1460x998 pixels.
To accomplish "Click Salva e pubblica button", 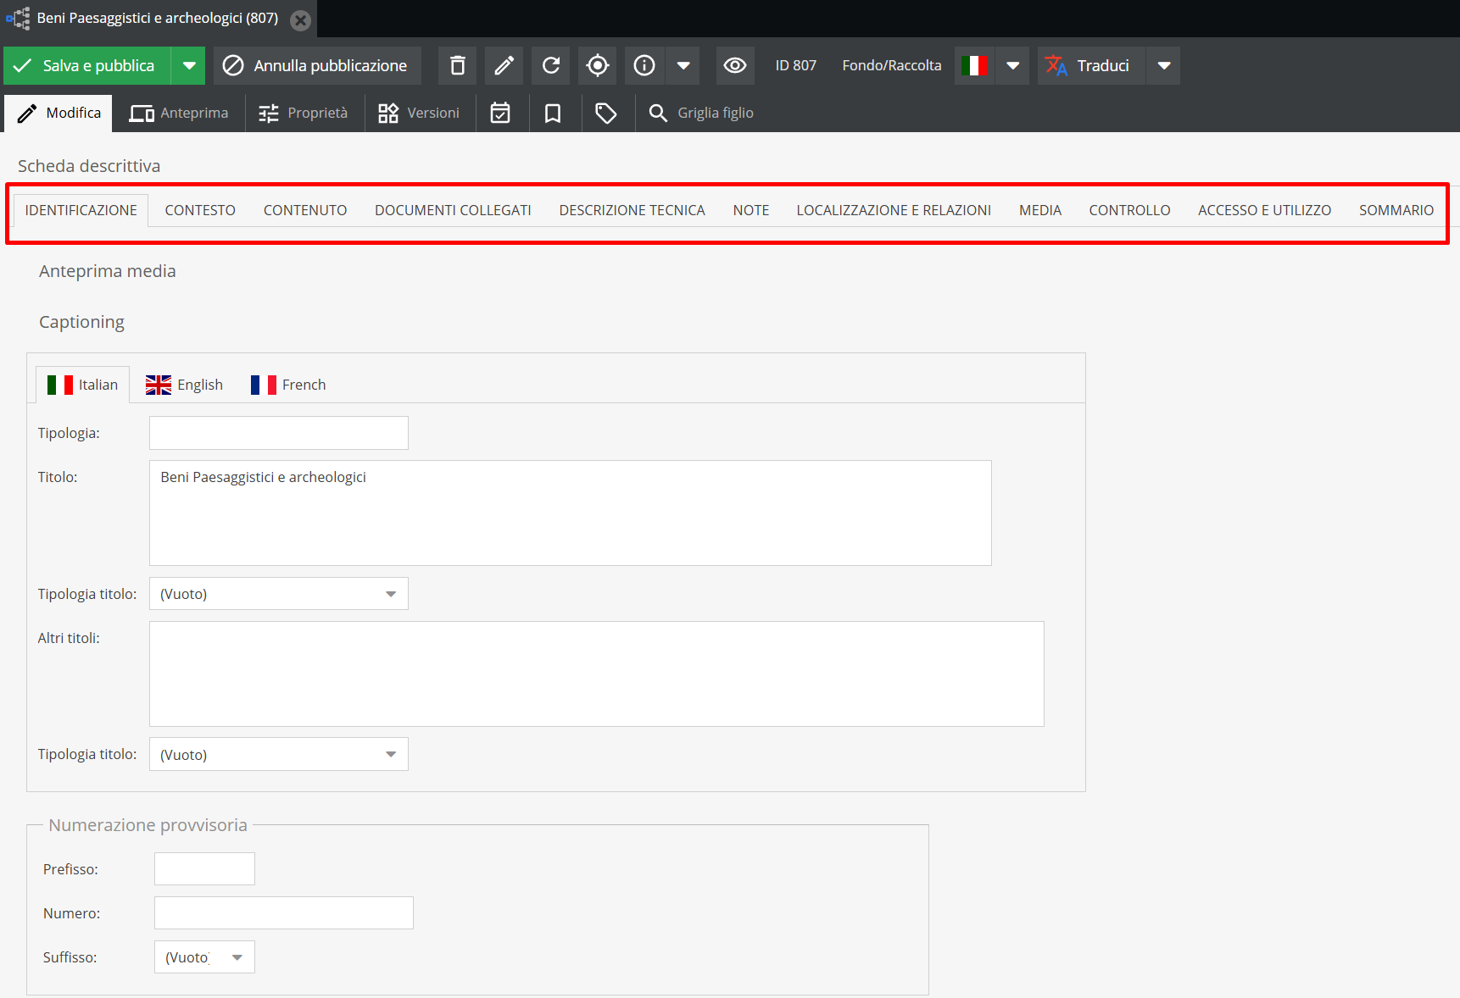I will tap(87, 65).
